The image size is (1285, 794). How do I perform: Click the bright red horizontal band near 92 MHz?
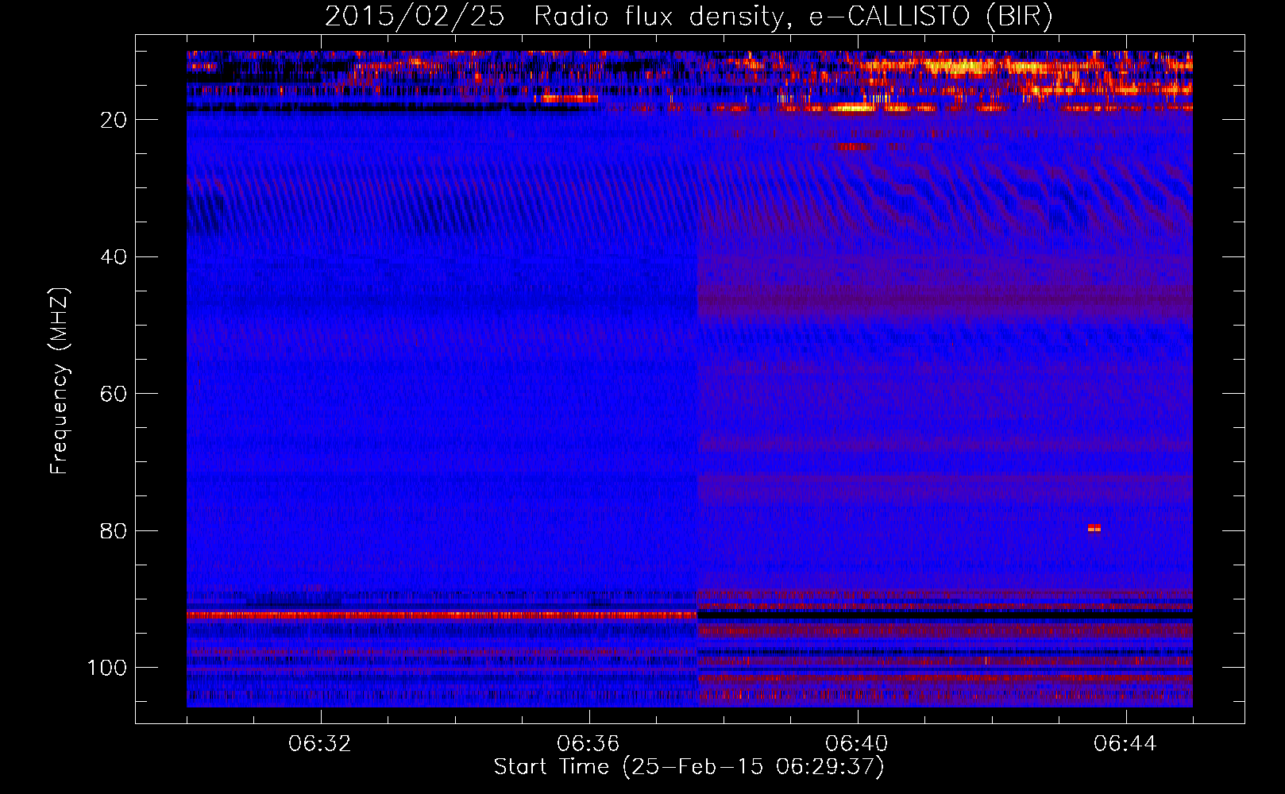(442, 615)
